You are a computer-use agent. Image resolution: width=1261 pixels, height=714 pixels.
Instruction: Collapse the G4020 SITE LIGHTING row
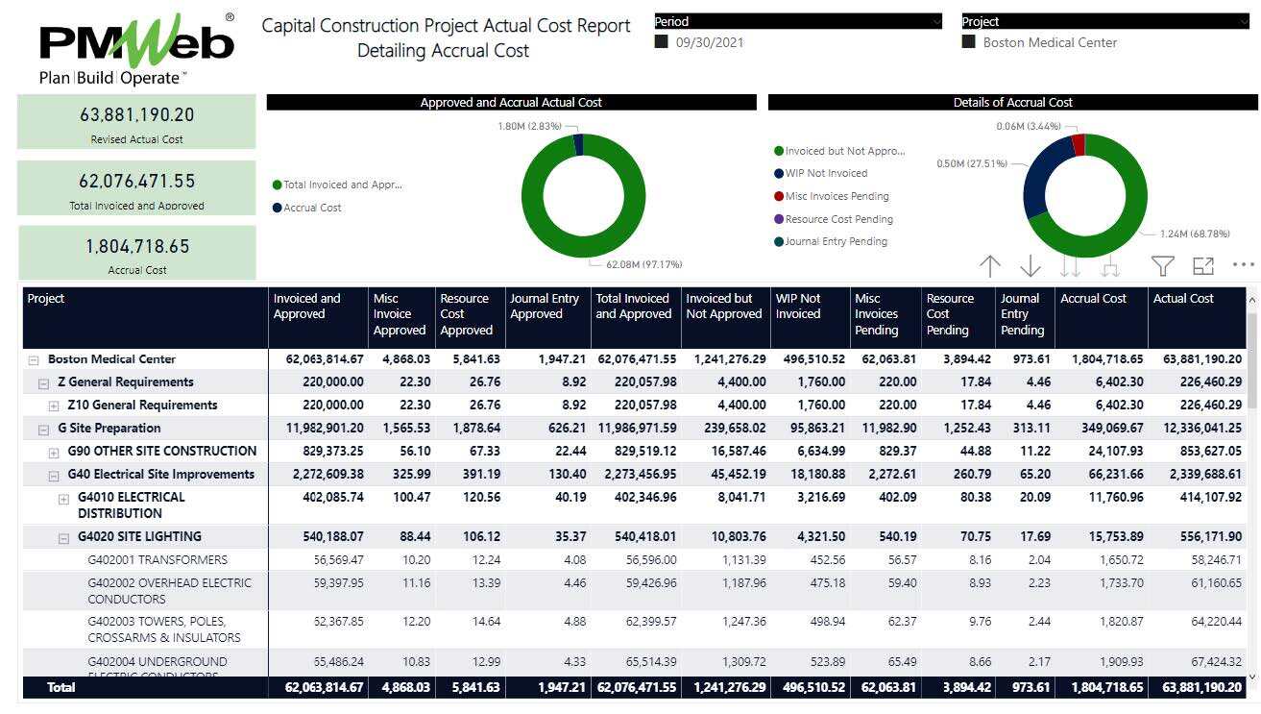click(x=64, y=537)
